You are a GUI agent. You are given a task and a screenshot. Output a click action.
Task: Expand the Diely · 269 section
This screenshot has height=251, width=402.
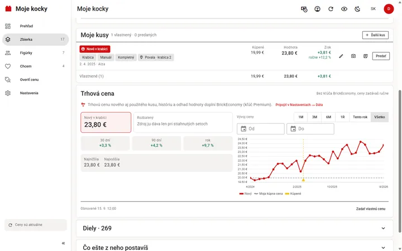[x=234, y=228]
